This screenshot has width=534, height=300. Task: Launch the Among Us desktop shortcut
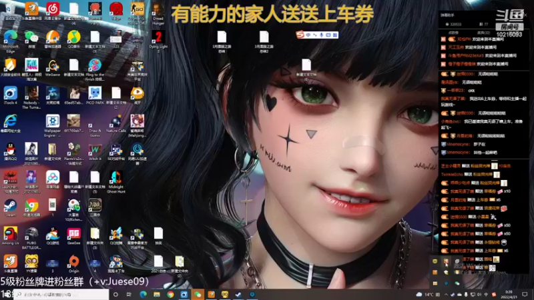(x=11, y=235)
